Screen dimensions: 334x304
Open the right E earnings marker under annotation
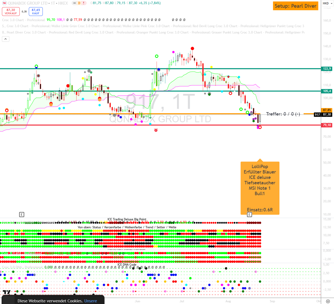tap(249, 214)
